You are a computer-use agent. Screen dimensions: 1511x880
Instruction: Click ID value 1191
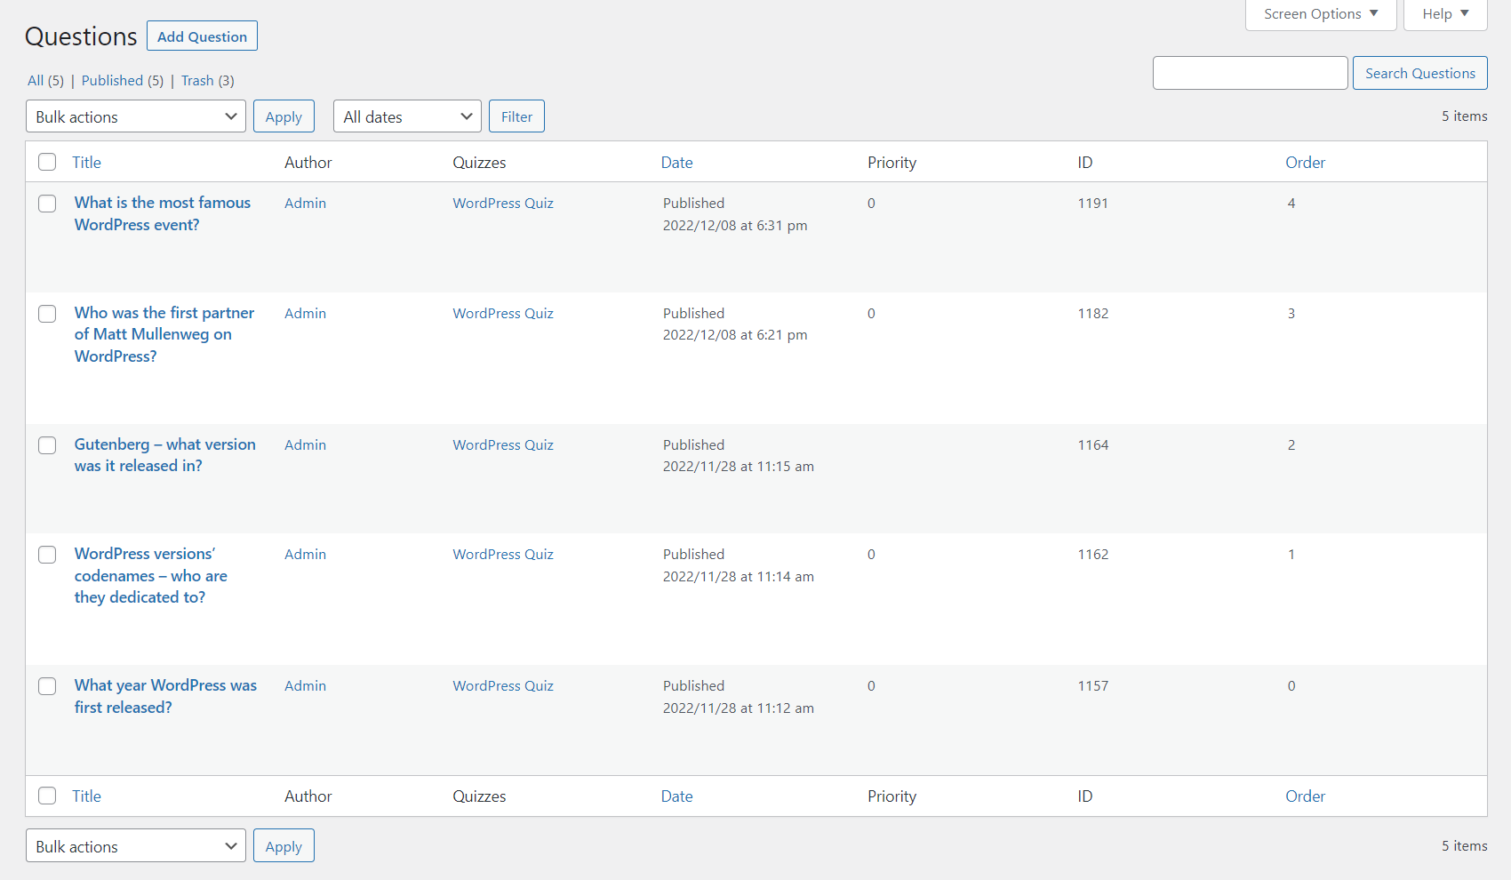pos(1092,204)
